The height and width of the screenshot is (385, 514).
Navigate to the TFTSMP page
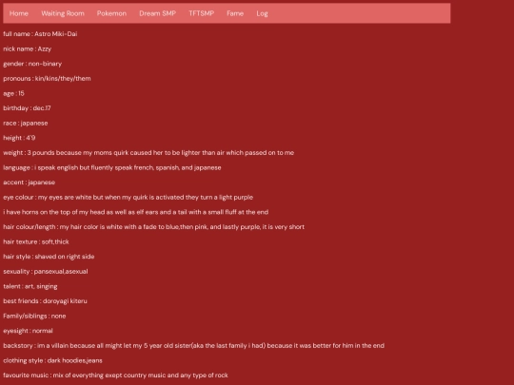[201, 13]
